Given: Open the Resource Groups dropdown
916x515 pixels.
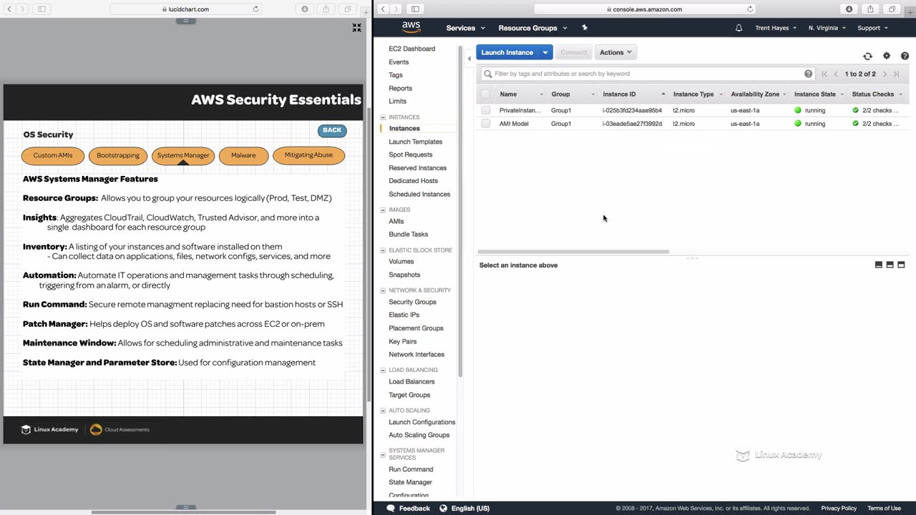Looking at the screenshot, I should [532, 28].
